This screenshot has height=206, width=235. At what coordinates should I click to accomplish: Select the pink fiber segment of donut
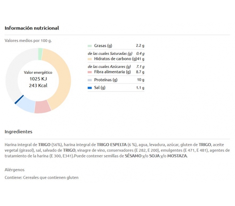point(42,107)
